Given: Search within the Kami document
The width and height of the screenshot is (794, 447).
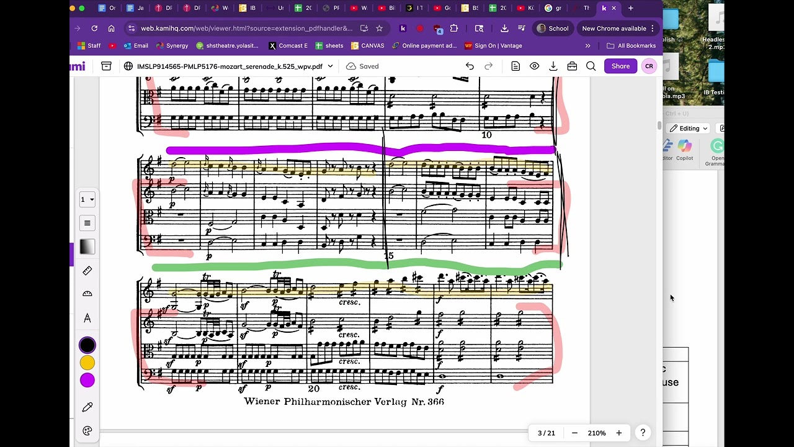Looking at the screenshot, I should 591,66.
